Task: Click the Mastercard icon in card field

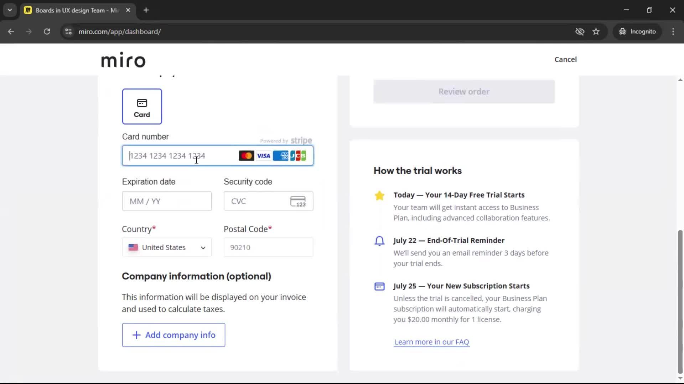Action: click(x=246, y=156)
